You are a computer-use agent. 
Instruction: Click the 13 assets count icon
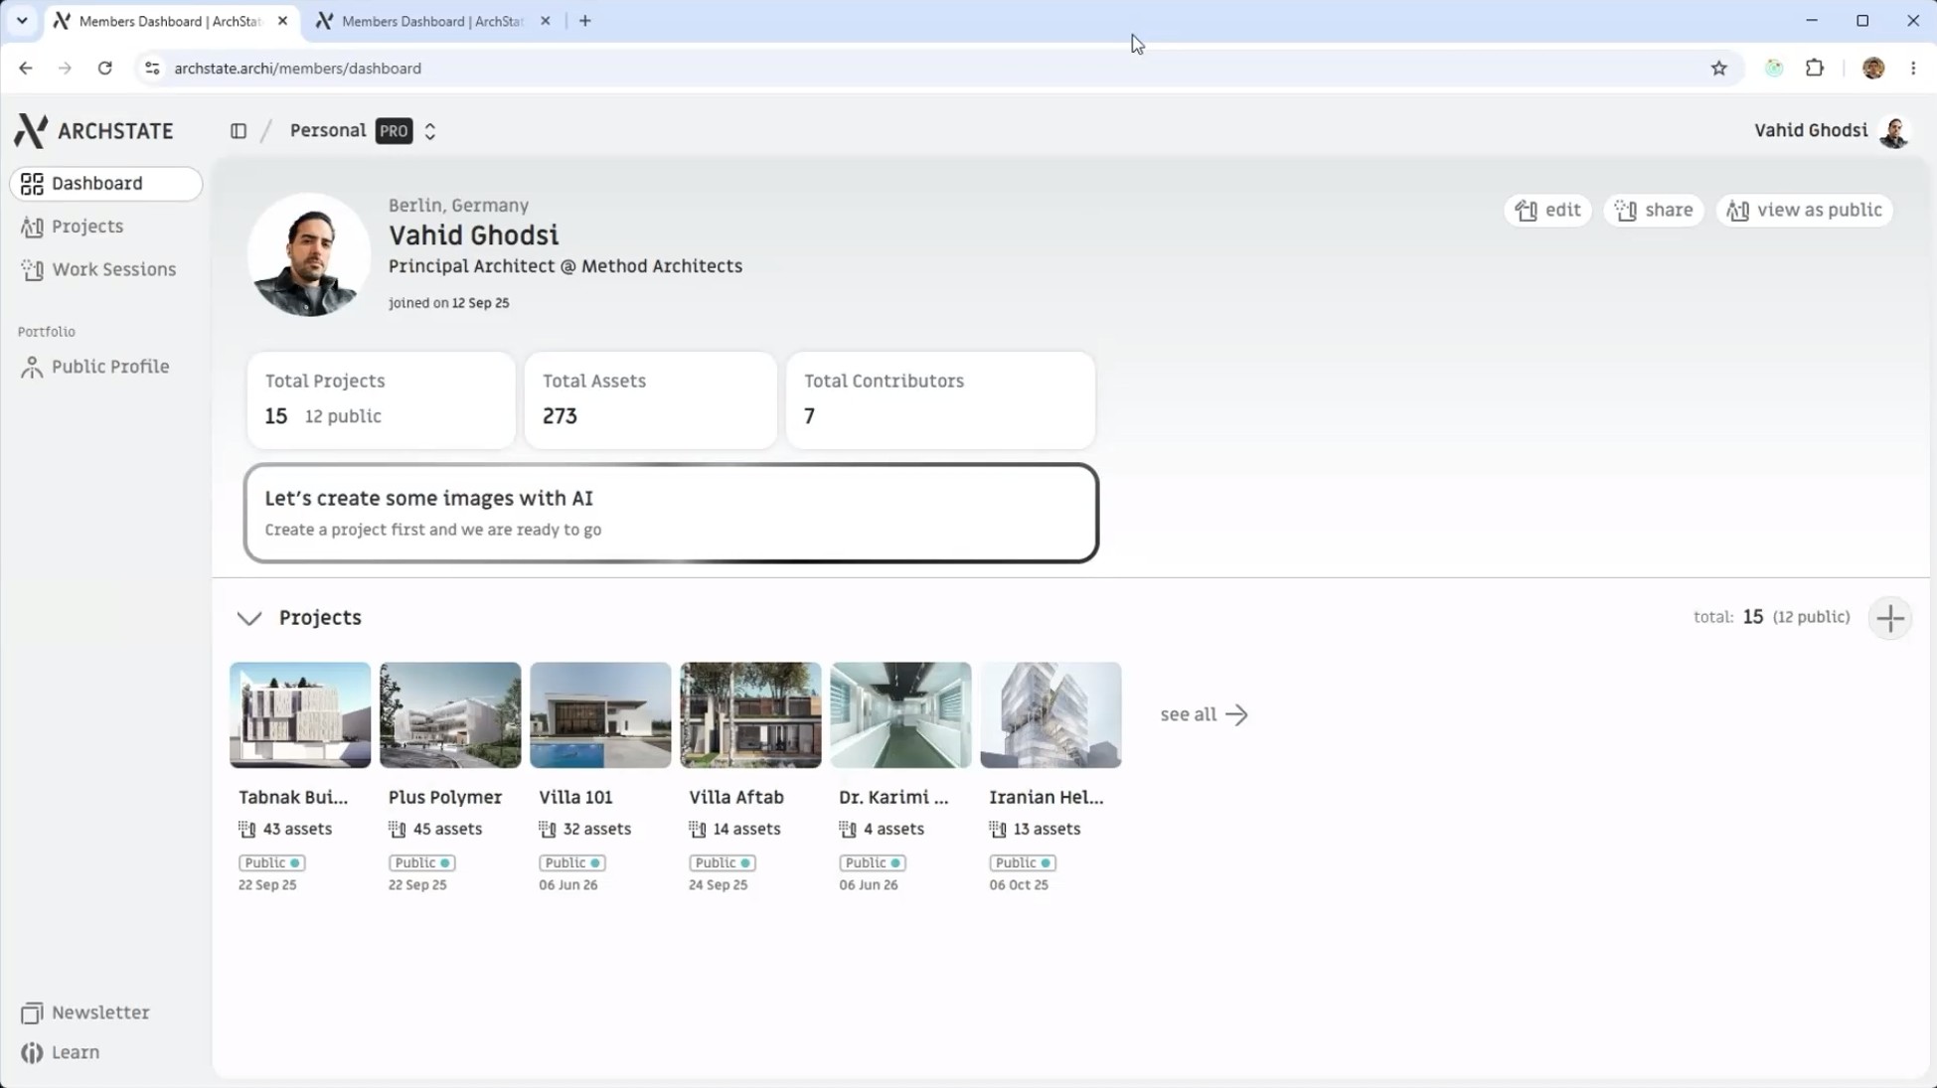tap(998, 829)
